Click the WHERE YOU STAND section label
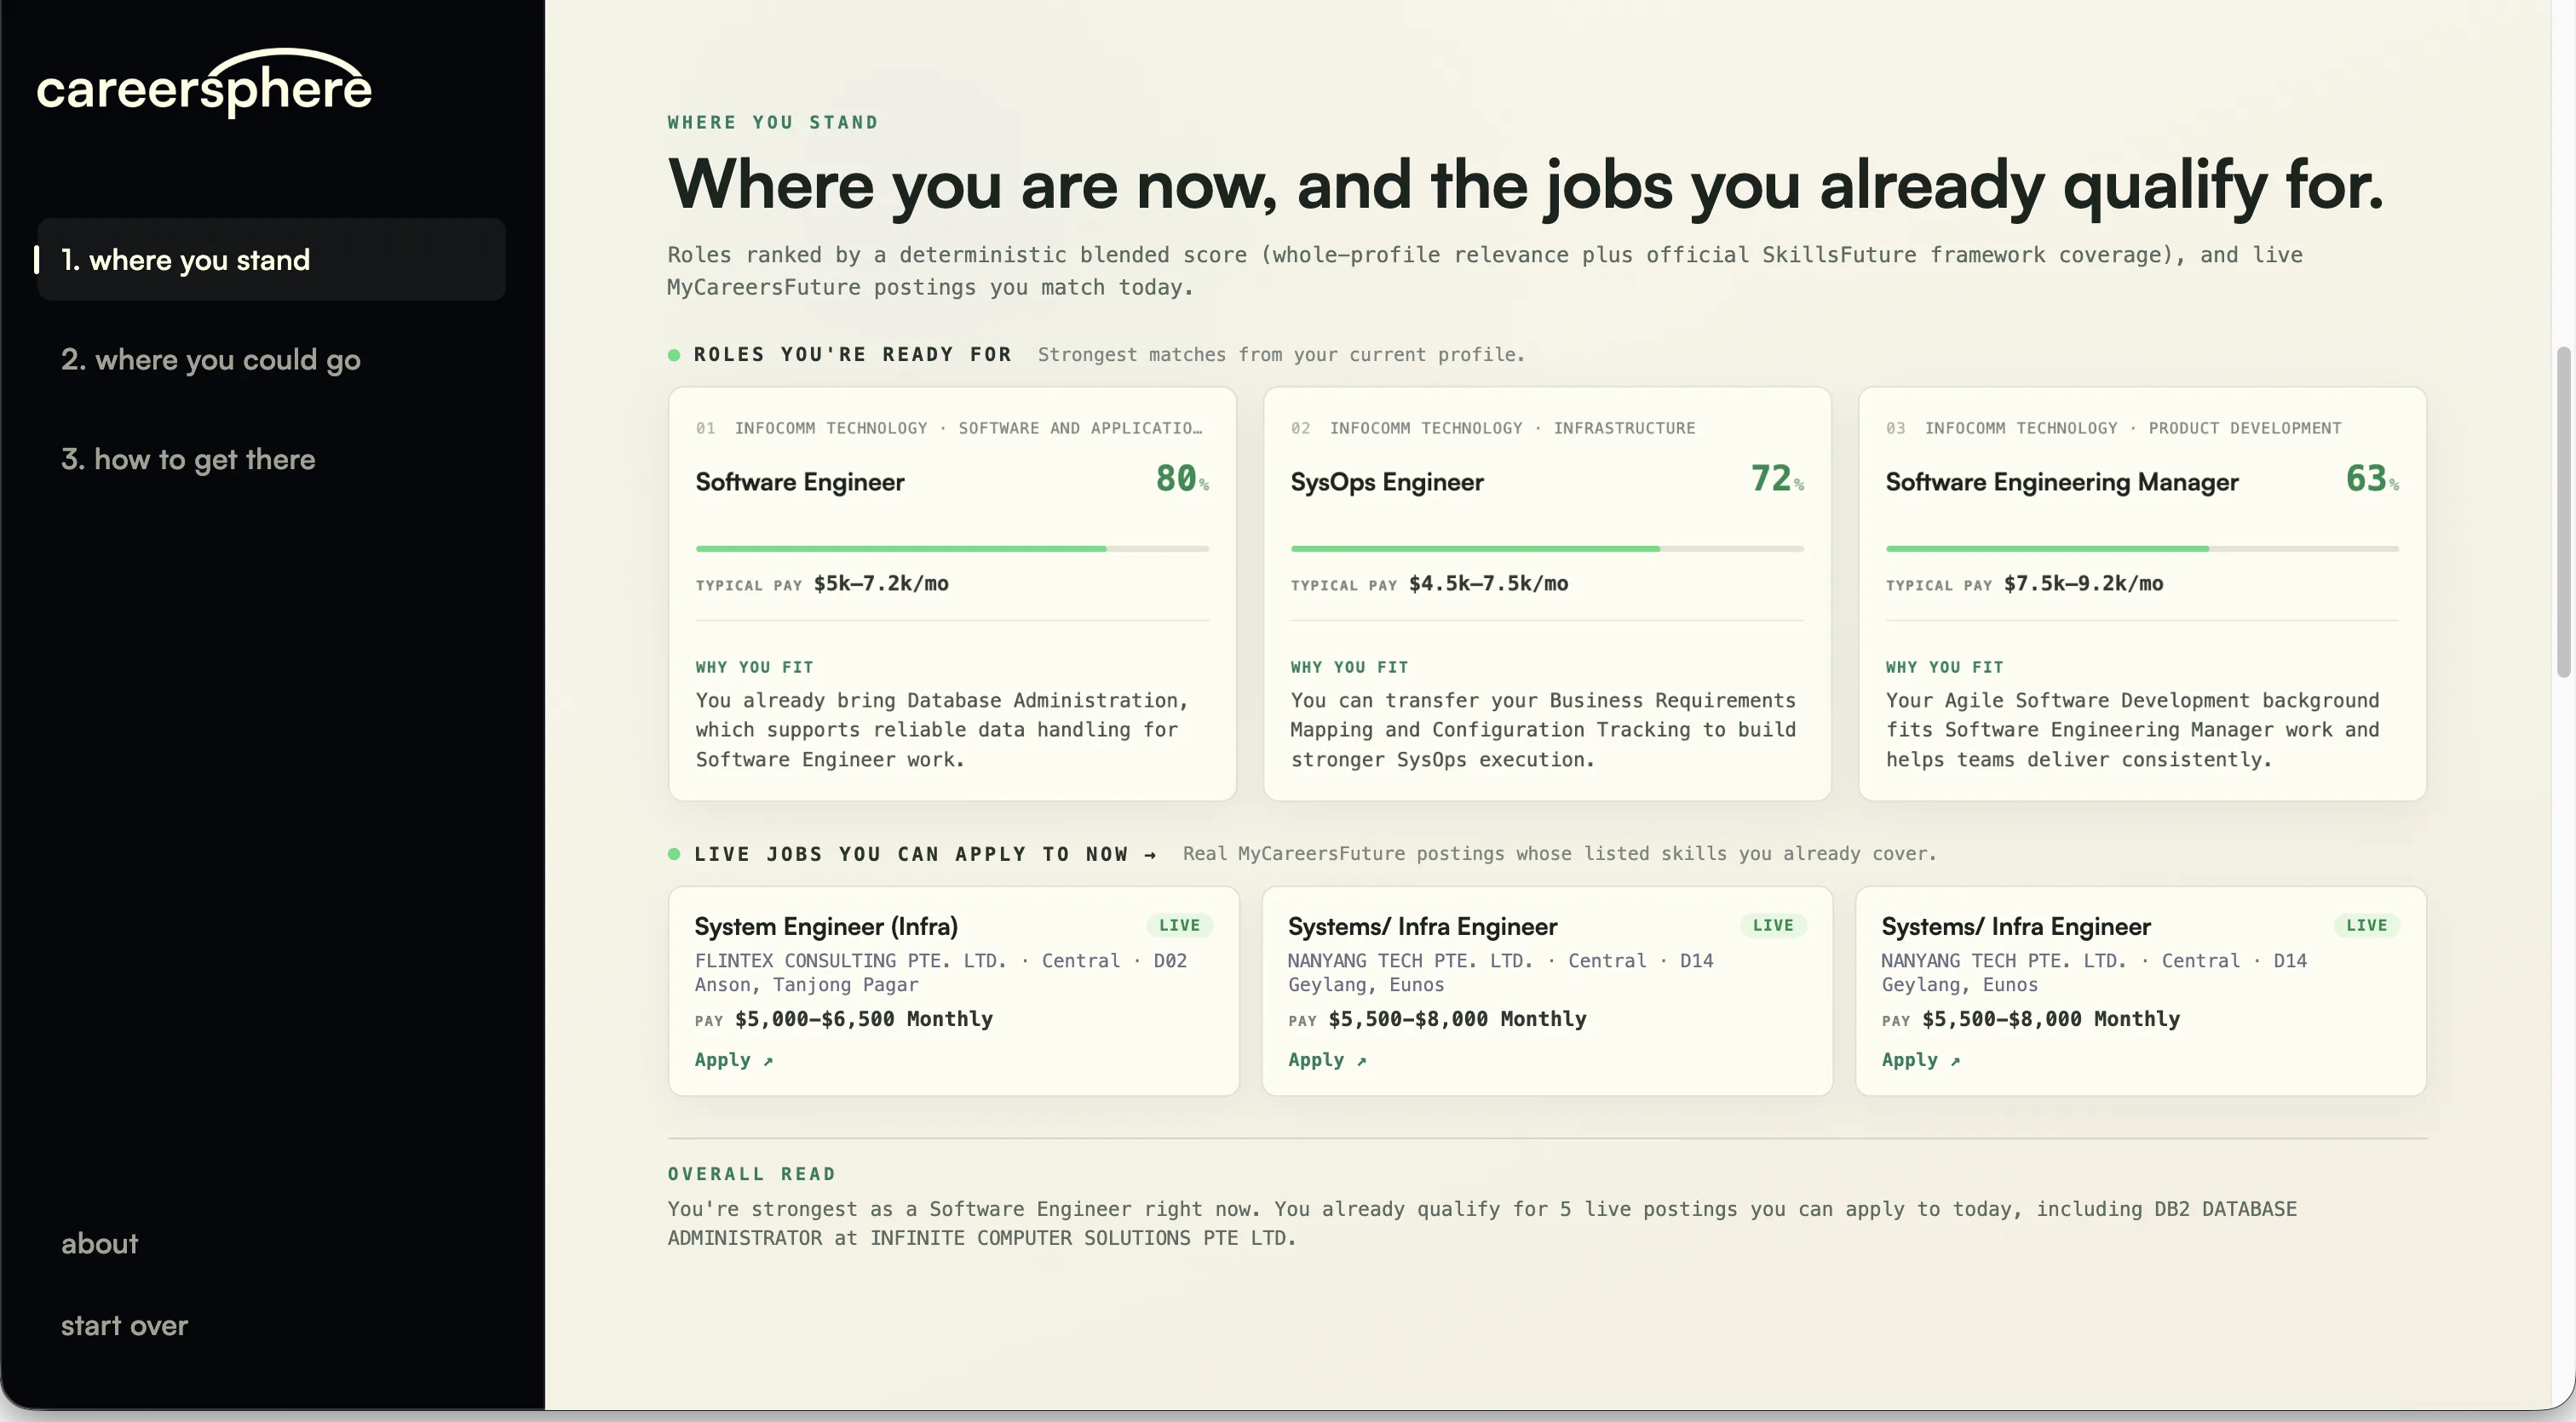This screenshot has width=2576, height=1422. [773, 123]
